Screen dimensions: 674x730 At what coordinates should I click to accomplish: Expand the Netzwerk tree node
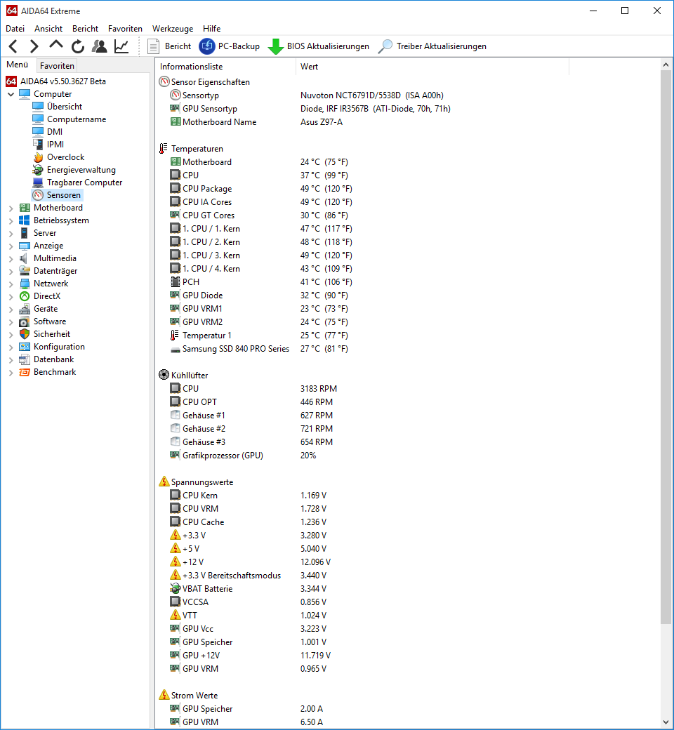(x=11, y=284)
